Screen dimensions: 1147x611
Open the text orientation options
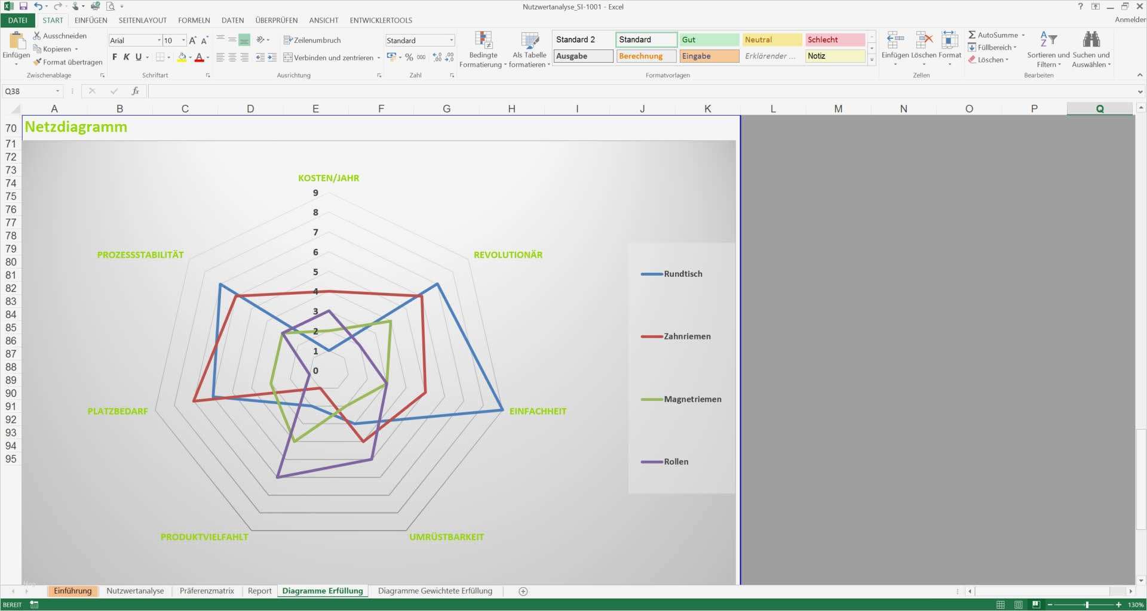[x=262, y=40]
